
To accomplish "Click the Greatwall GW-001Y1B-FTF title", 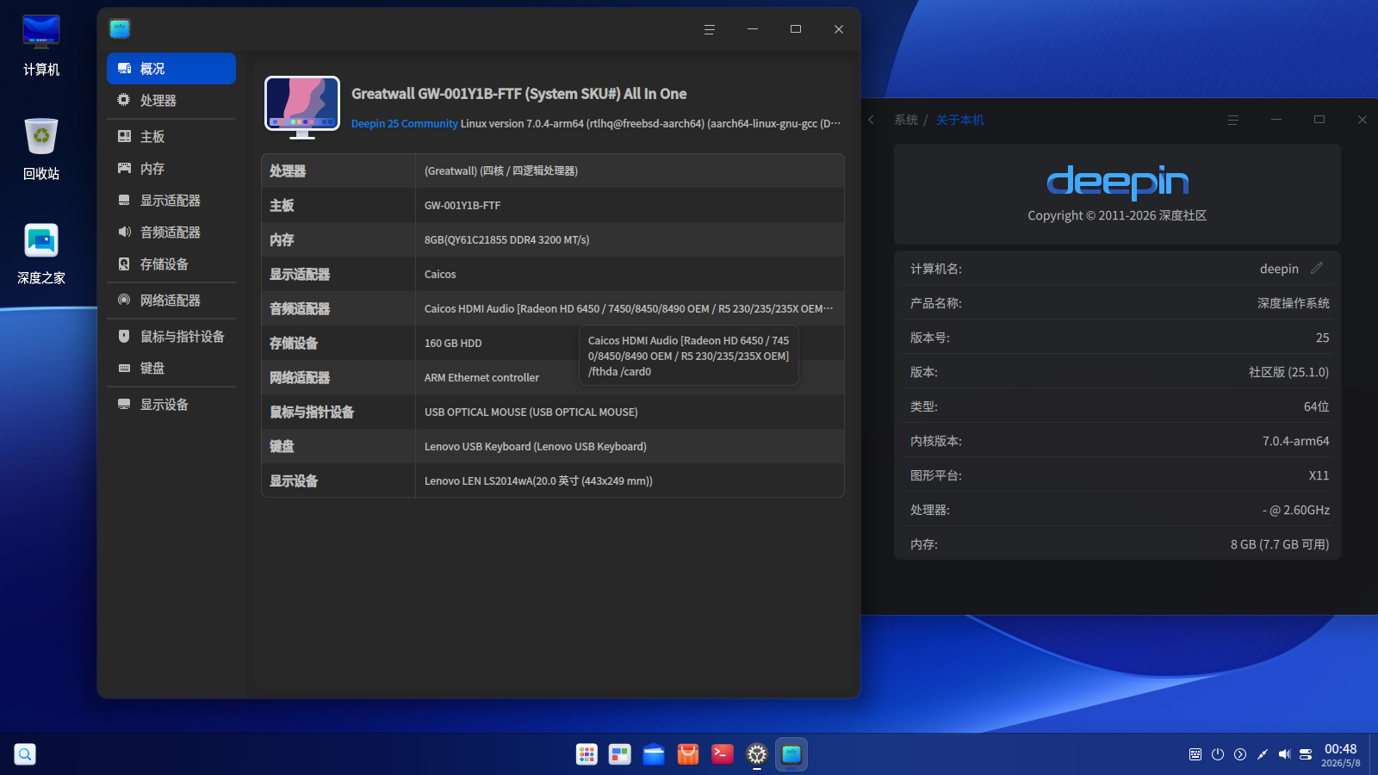I will (518, 94).
